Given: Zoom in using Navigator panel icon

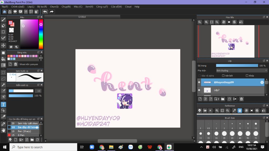Looking at the screenshot, I should (206, 22).
